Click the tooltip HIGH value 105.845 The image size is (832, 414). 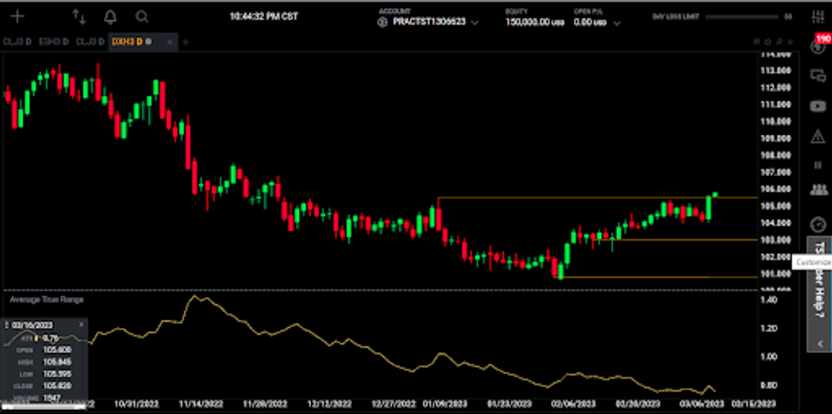pos(57,362)
